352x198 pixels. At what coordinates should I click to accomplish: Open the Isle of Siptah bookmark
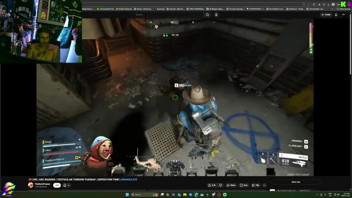point(275,9)
